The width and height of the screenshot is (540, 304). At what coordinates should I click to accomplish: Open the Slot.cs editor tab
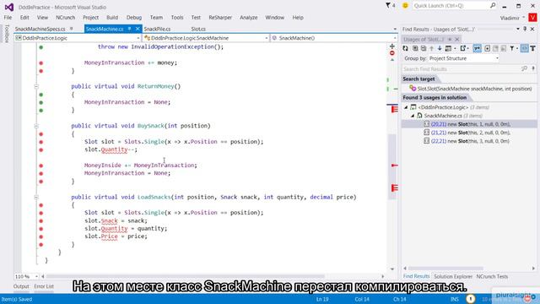click(x=198, y=29)
